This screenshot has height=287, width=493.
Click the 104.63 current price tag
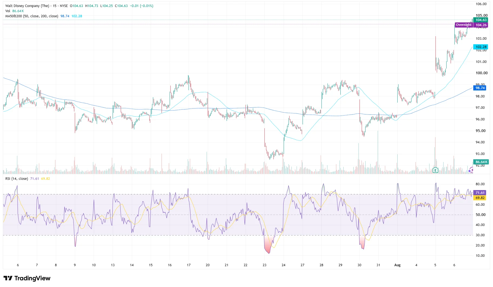[x=481, y=20]
